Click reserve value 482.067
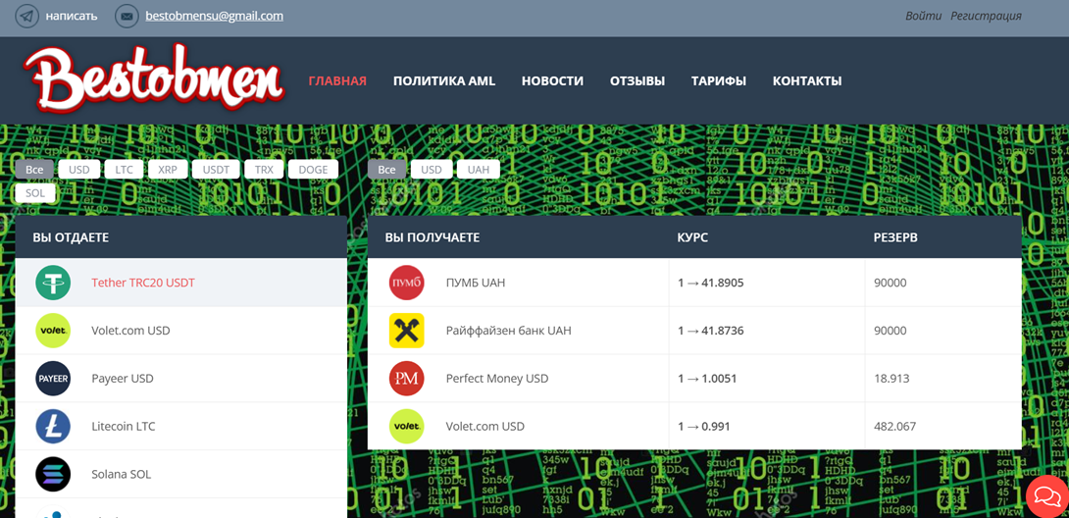 tap(894, 427)
